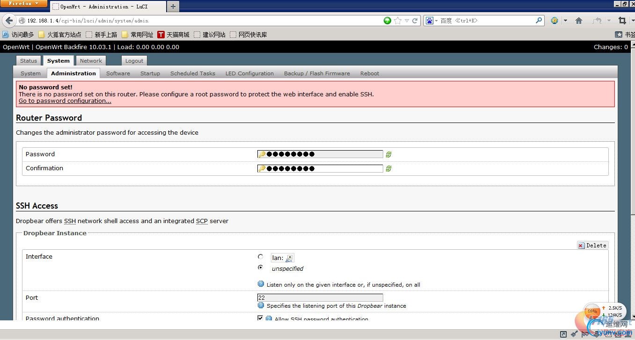Open a new tab with plus button

click(x=173, y=7)
